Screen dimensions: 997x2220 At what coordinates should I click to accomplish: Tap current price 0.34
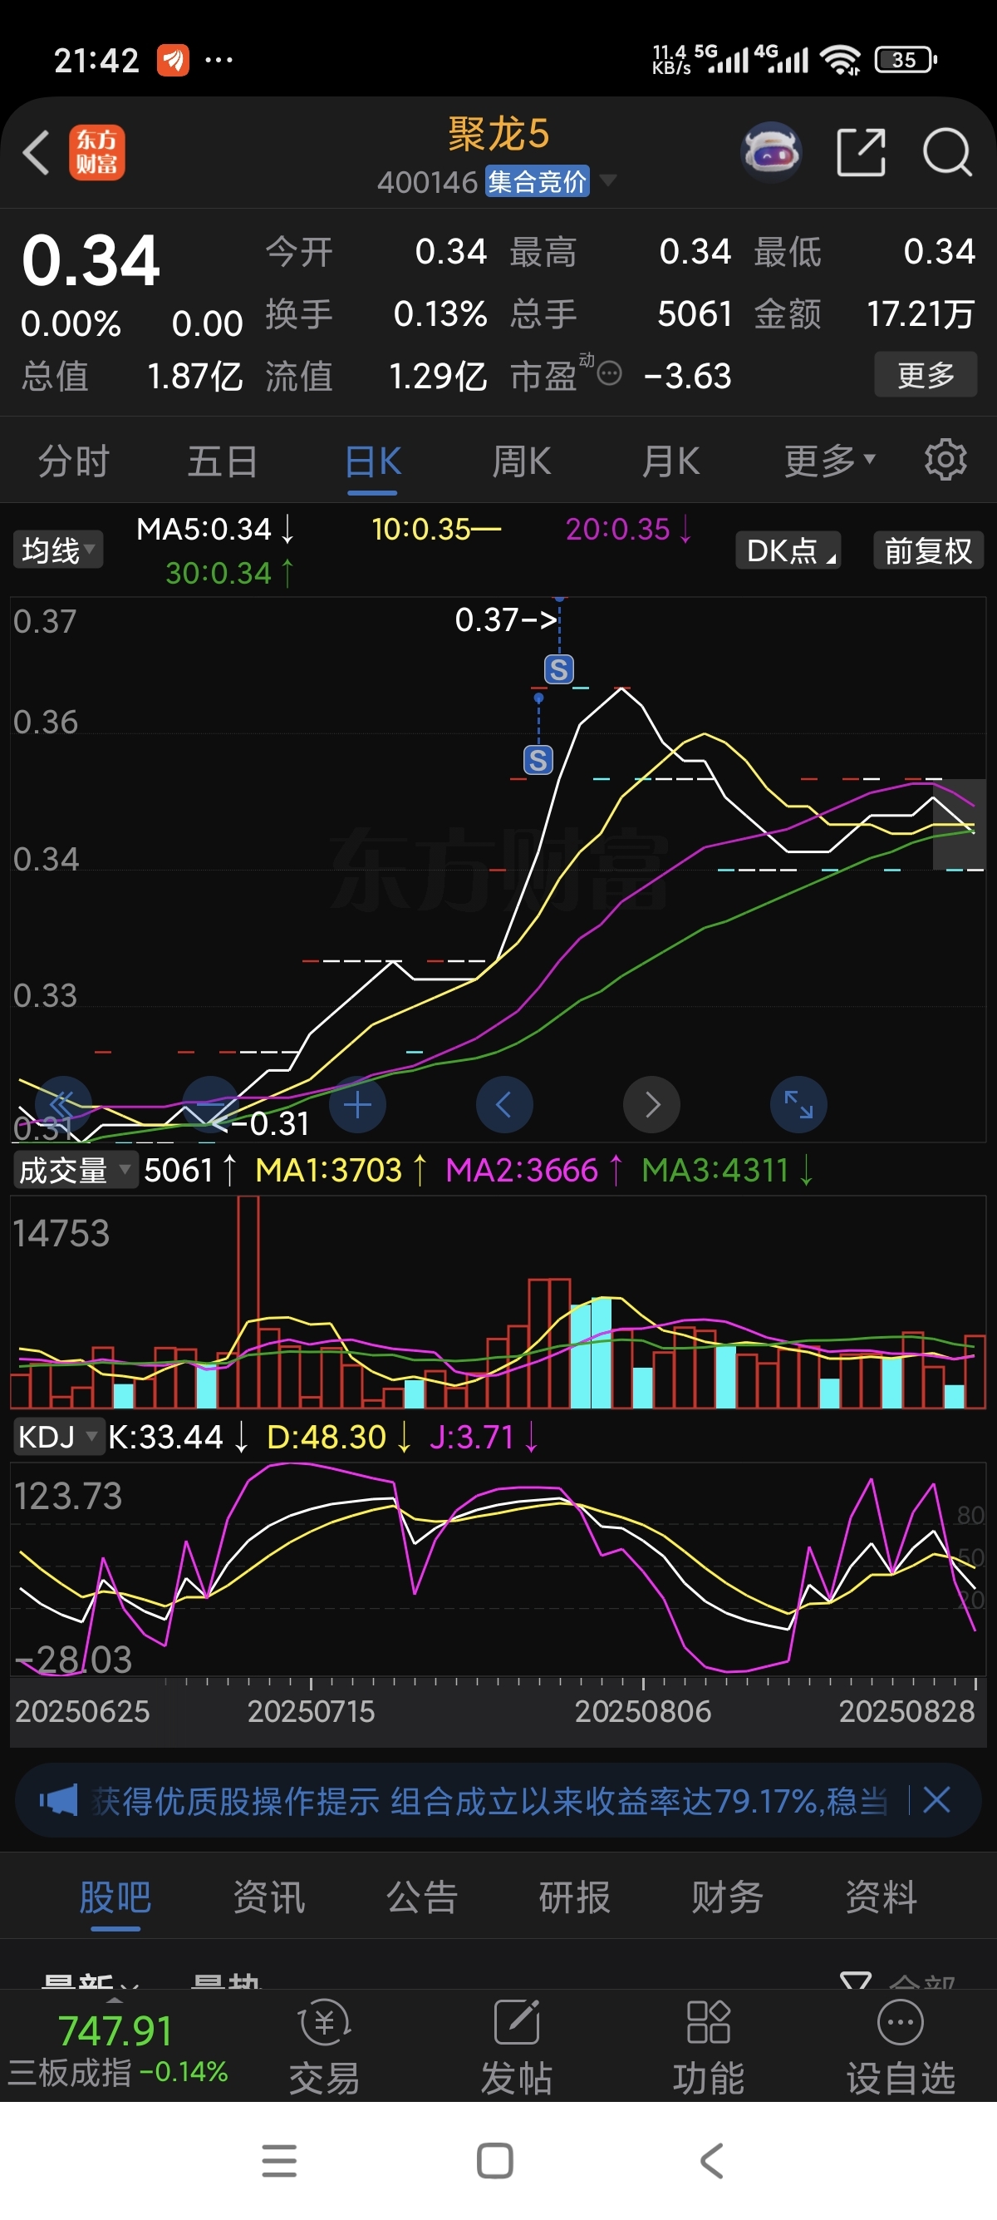pos(91,260)
